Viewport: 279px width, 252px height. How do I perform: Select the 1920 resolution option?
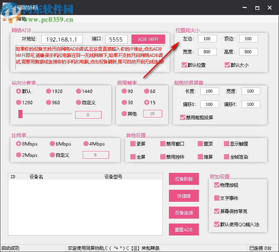point(49,91)
